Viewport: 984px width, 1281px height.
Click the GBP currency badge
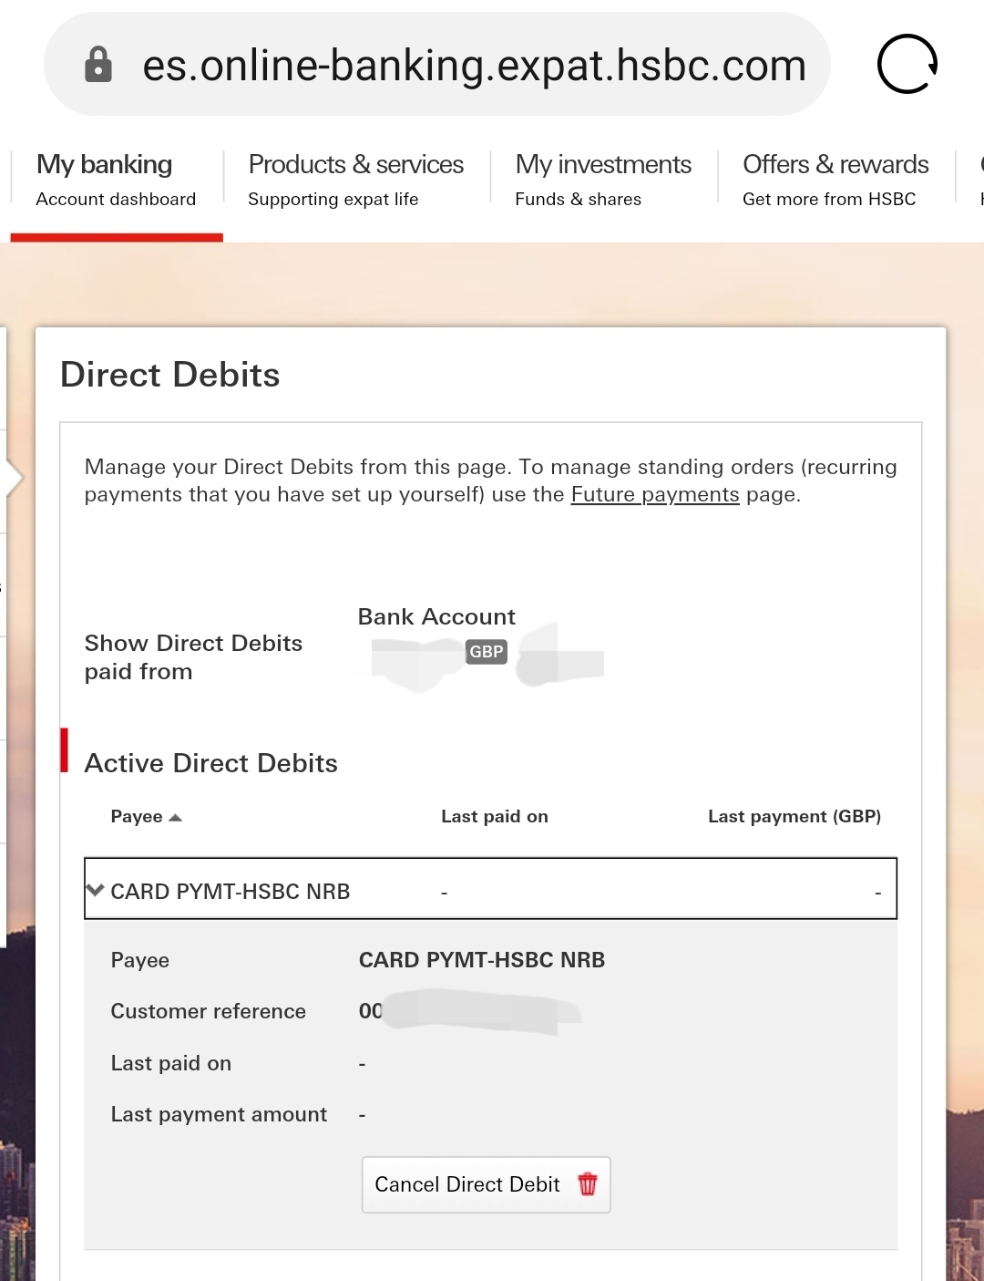click(486, 652)
